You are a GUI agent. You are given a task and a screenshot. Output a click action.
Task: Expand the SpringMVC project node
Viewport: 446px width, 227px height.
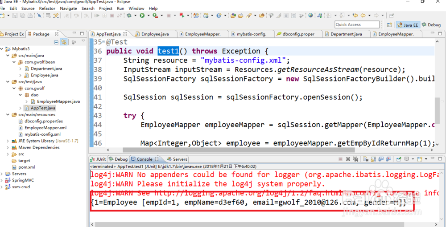tap(2, 180)
